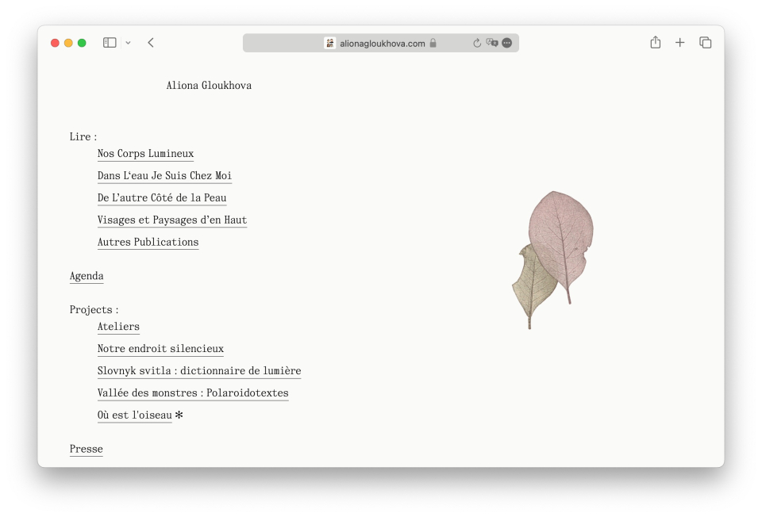Open Vallée des monstres : Polaroidotextes

tap(193, 393)
